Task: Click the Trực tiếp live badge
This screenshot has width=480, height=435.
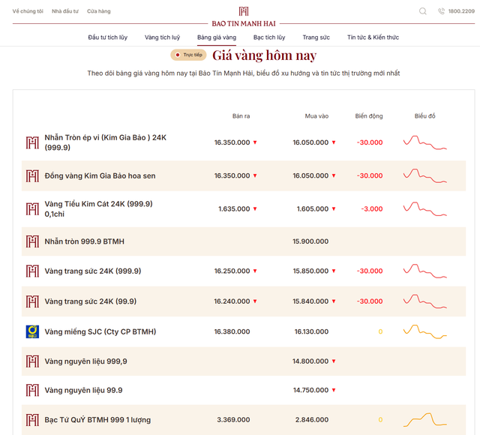Action: point(188,55)
